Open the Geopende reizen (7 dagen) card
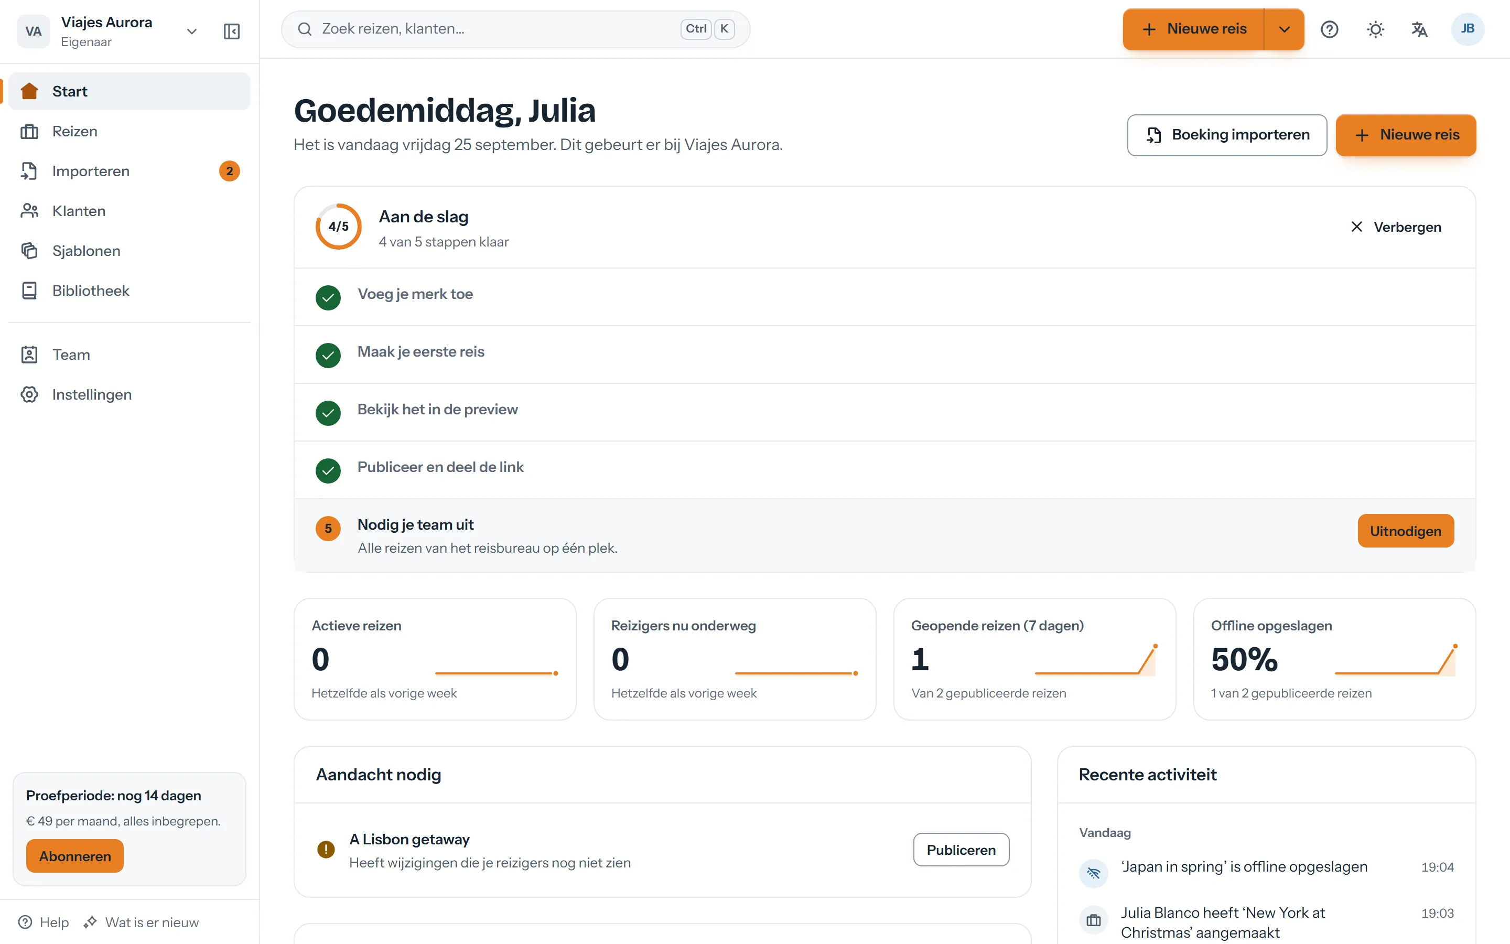The image size is (1510, 944). pos(1034,659)
